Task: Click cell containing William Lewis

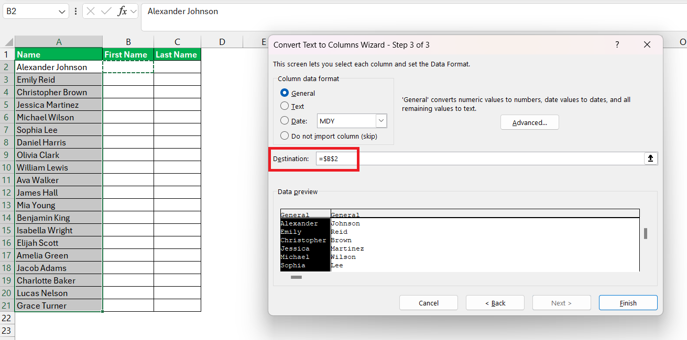Action: click(x=59, y=167)
